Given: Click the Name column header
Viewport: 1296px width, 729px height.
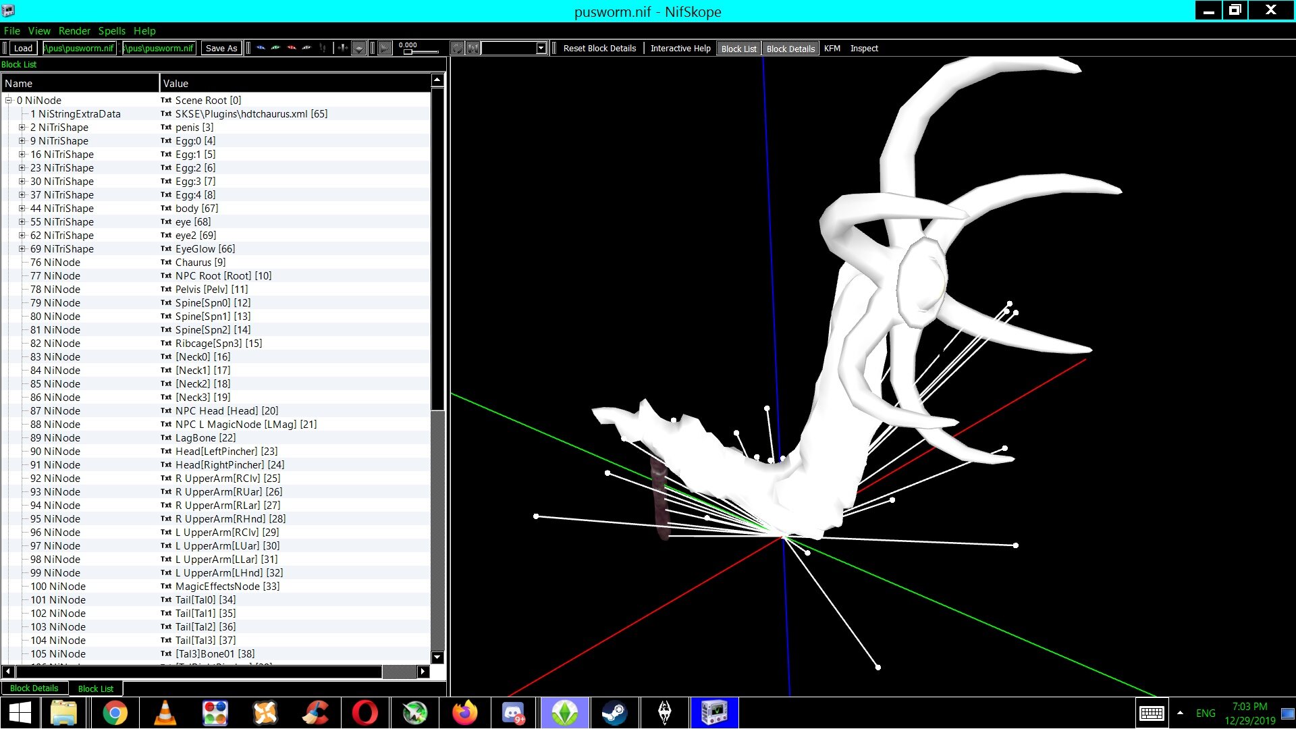Looking at the screenshot, I should pyautogui.click(x=80, y=84).
